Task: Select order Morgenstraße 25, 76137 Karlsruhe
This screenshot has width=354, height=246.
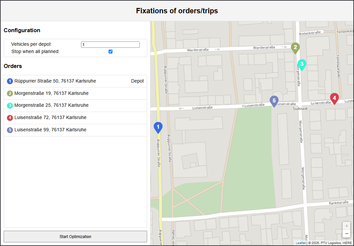Action: [x=75, y=105]
